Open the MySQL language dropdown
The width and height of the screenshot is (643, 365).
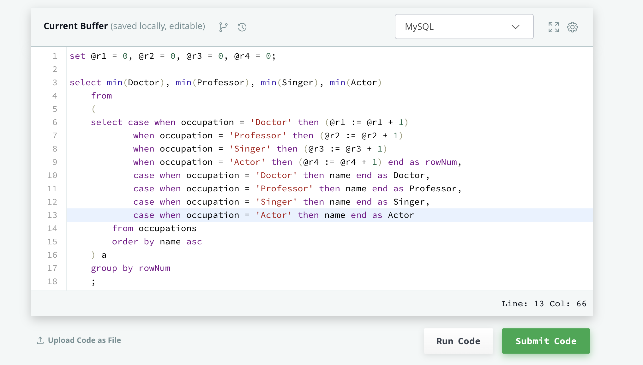(x=464, y=27)
